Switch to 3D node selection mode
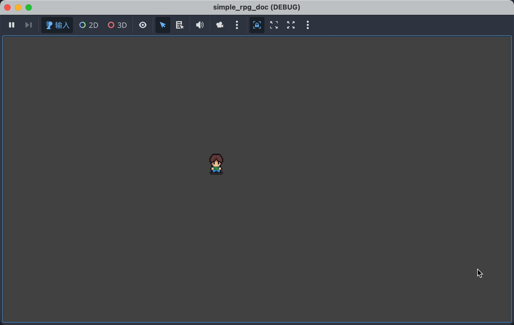The image size is (514, 325). click(x=117, y=25)
